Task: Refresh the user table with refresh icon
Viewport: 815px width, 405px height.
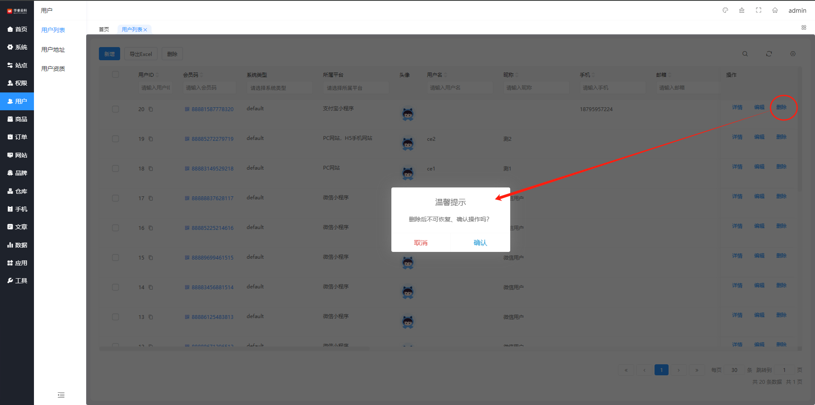Action: [x=769, y=54]
